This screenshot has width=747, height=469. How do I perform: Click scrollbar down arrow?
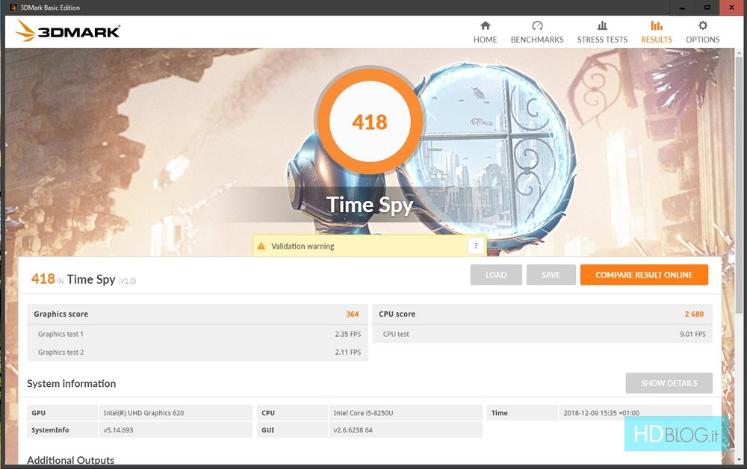coord(739,460)
